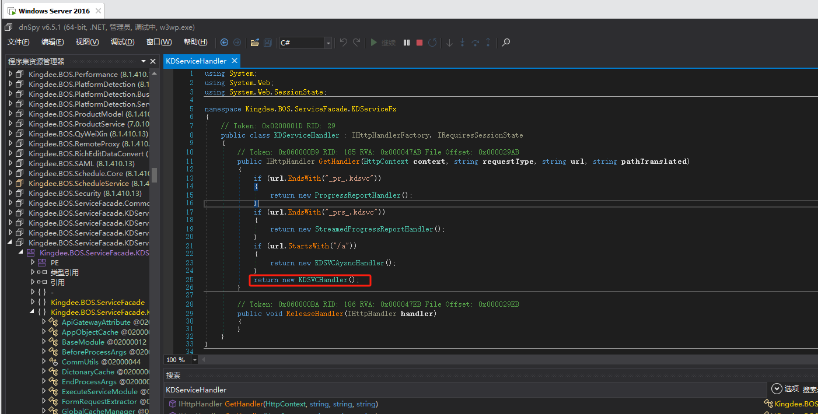Click the undo arrow icon
The height and width of the screenshot is (414, 818).
coord(344,43)
